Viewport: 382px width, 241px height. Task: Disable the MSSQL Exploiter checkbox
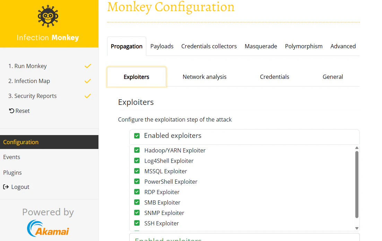pos(137,171)
